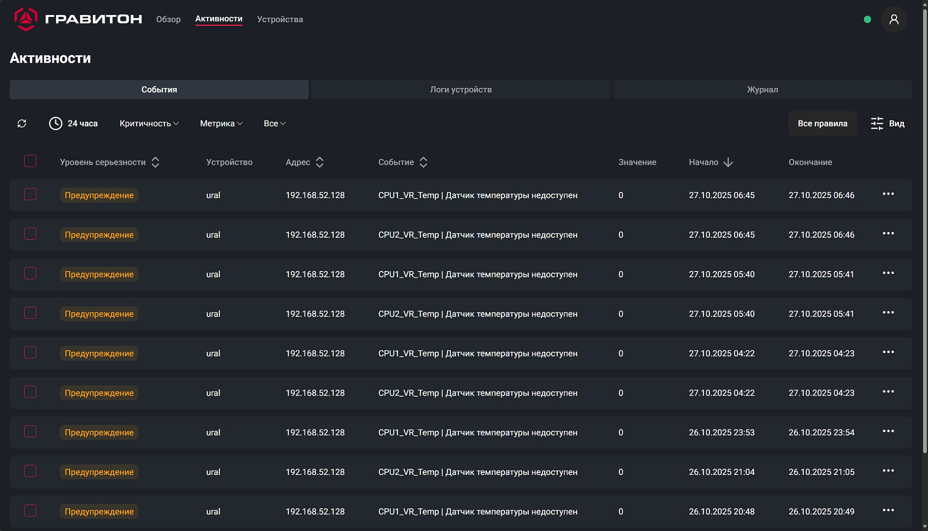Open three-dot menu for first event row

[888, 194]
